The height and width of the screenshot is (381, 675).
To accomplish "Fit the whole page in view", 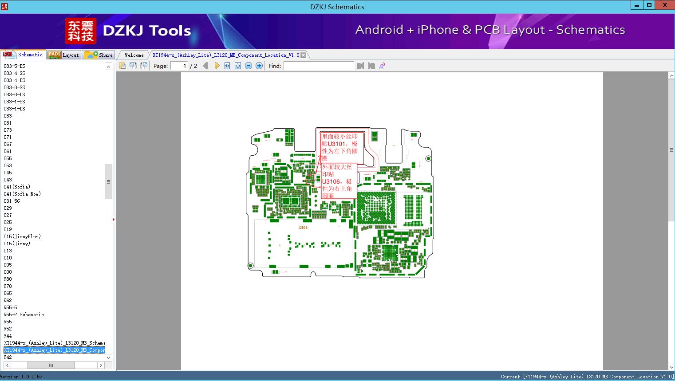I will click(x=238, y=66).
